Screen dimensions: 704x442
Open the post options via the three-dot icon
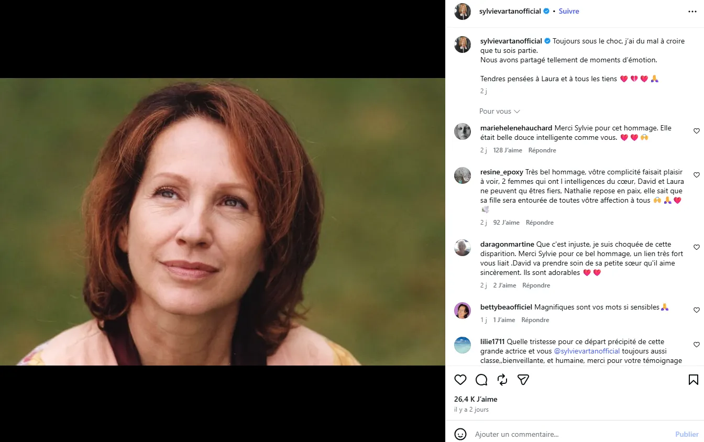[x=692, y=11]
